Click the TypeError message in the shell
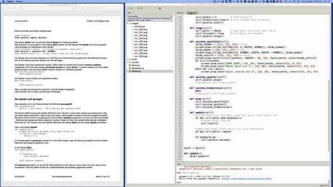The height and width of the screenshot is (187, 333). click(220, 169)
